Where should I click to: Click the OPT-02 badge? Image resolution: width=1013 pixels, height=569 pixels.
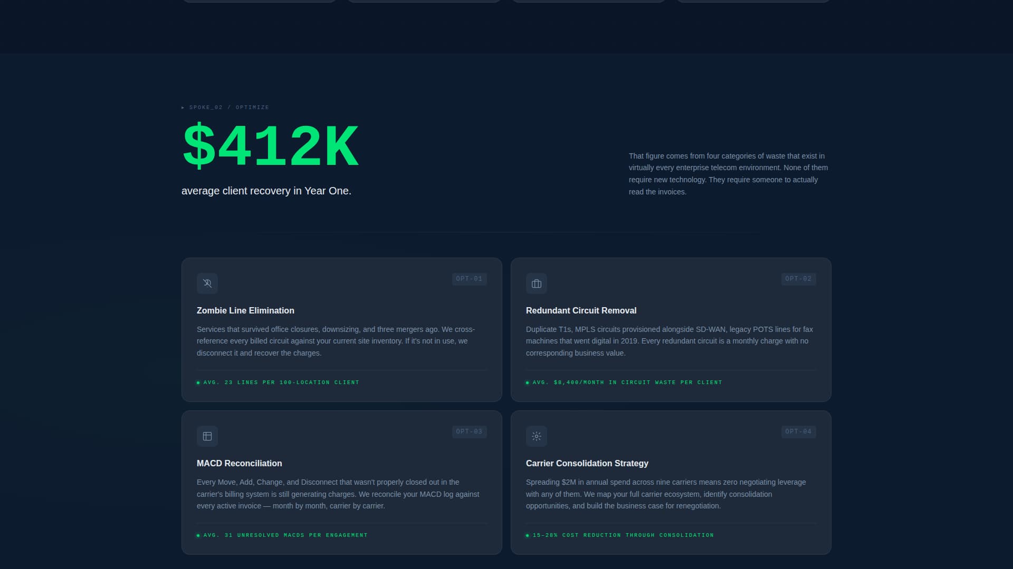(x=798, y=279)
